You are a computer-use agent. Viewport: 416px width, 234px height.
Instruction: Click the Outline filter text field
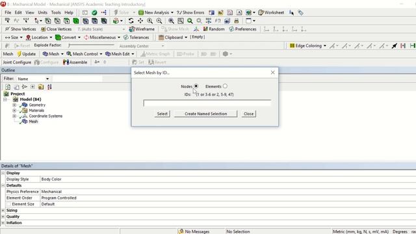pyautogui.click(x=77, y=79)
